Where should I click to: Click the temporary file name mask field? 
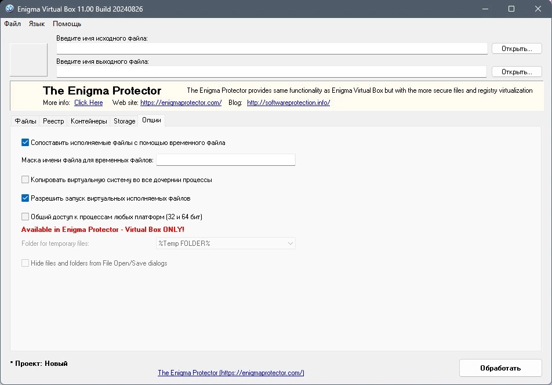click(226, 160)
